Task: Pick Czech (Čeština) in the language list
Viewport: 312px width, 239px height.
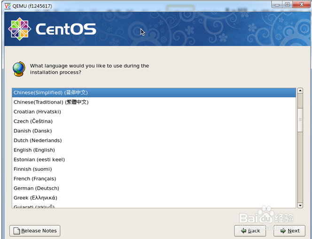Action: 154,121
